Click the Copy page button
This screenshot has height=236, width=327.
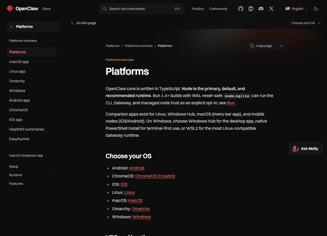(x=262, y=46)
